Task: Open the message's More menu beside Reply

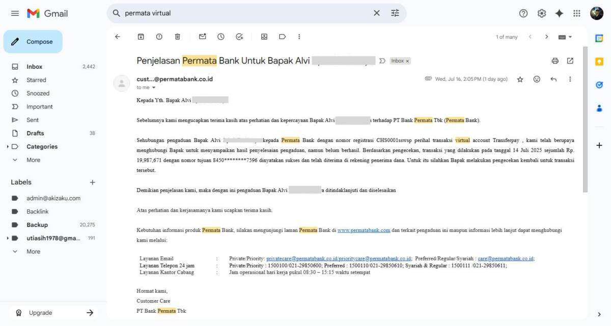Action: (x=570, y=79)
